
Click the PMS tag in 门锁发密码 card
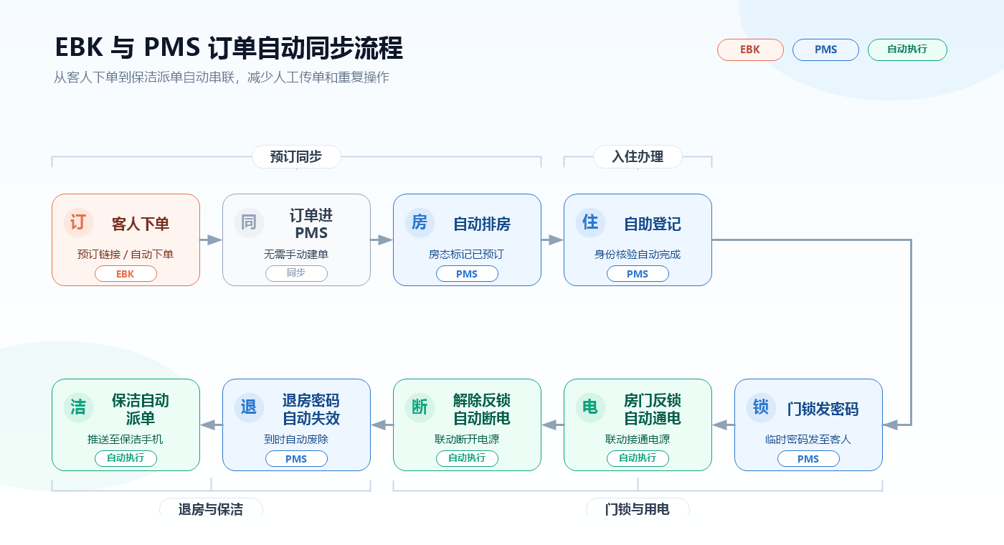[x=808, y=459]
